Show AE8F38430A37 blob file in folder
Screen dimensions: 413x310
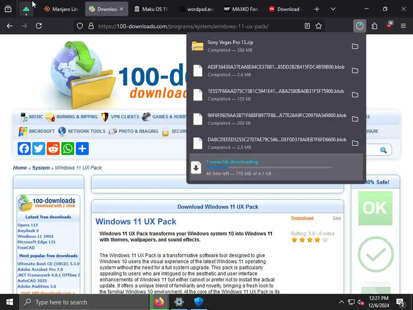(x=355, y=71)
